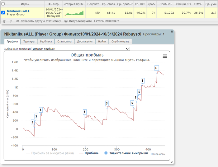Click the Общая прибыль chart title
The image size is (218, 167).
coord(87,55)
